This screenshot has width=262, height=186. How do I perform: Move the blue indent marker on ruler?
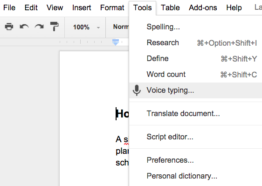[x=116, y=42]
